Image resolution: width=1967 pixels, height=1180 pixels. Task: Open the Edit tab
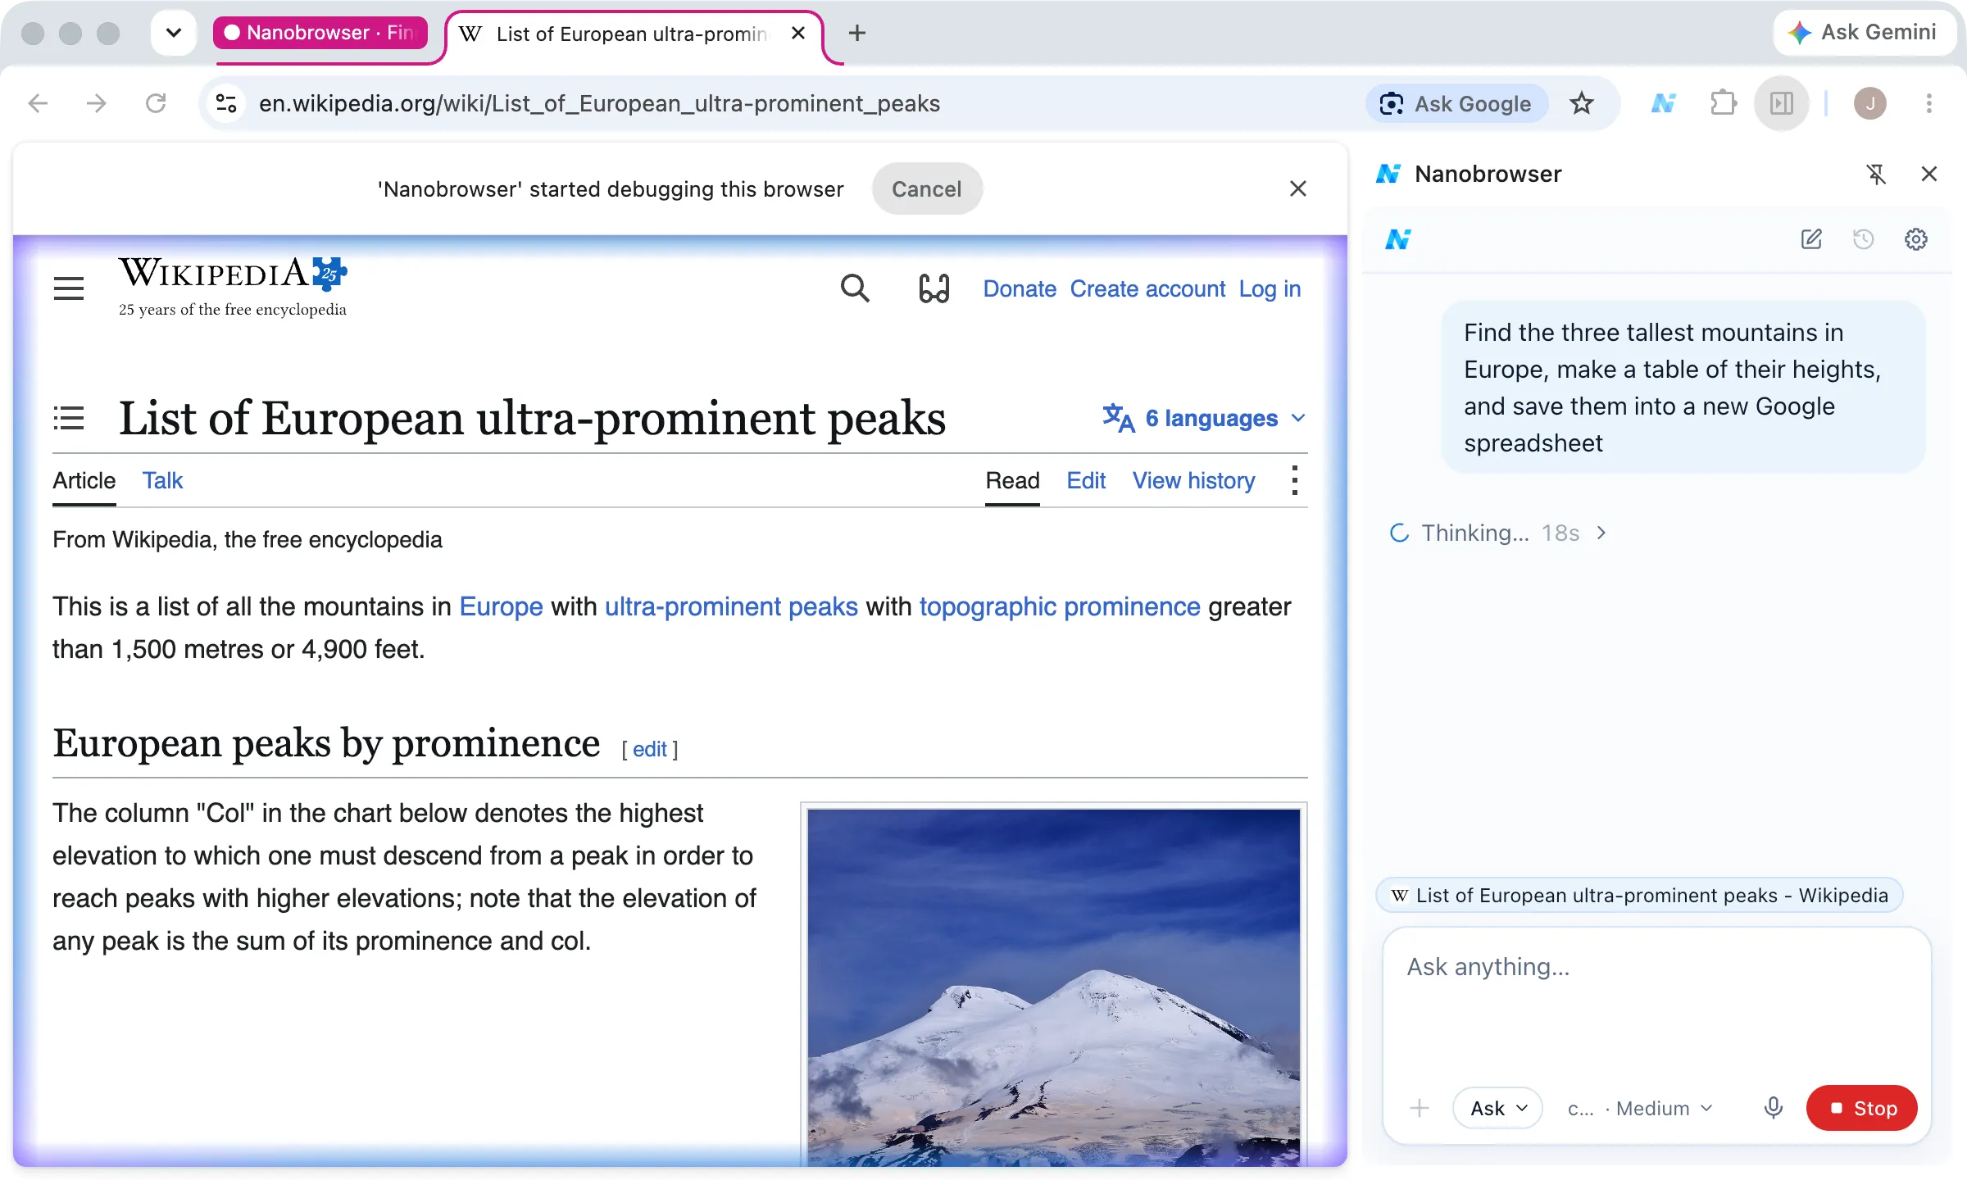pos(1086,480)
